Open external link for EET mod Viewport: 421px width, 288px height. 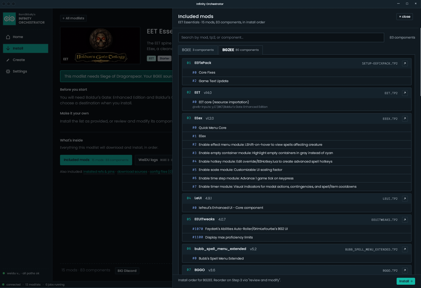pos(405,93)
